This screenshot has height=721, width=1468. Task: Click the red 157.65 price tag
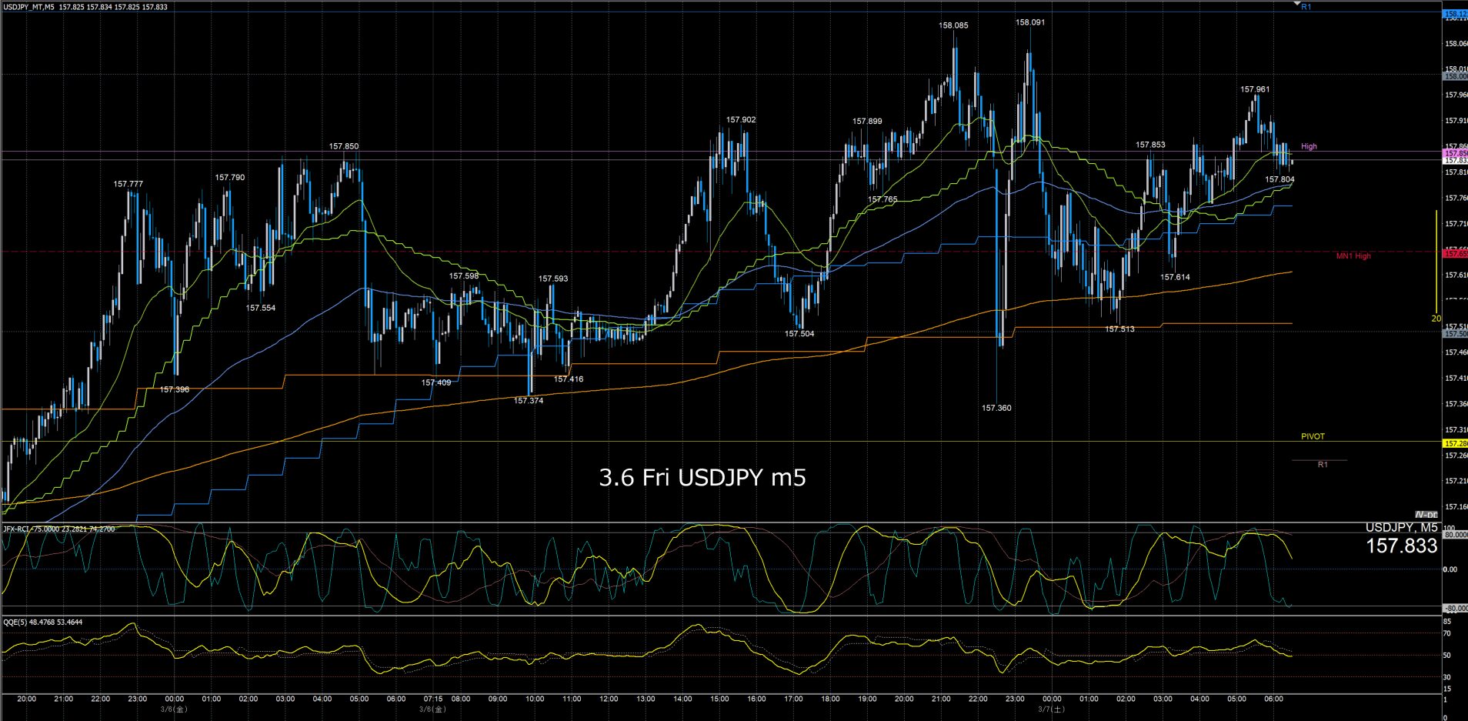pyautogui.click(x=1454, y=253)
